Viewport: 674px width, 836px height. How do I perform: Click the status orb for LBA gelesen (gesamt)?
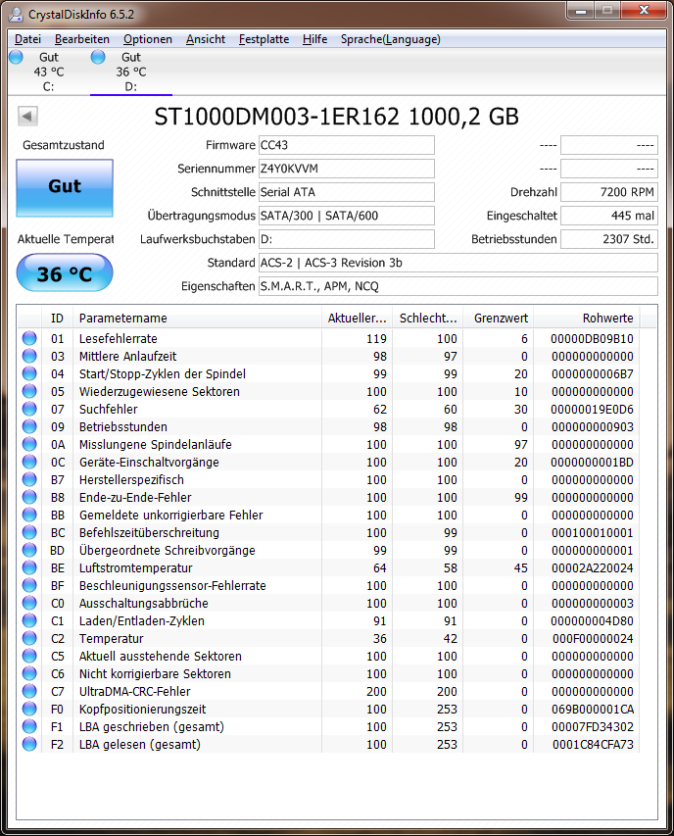(29, 744)
